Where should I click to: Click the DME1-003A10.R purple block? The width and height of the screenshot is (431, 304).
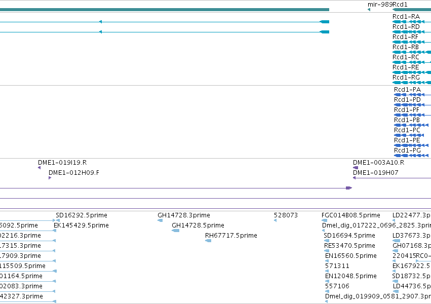click(356, 168)
